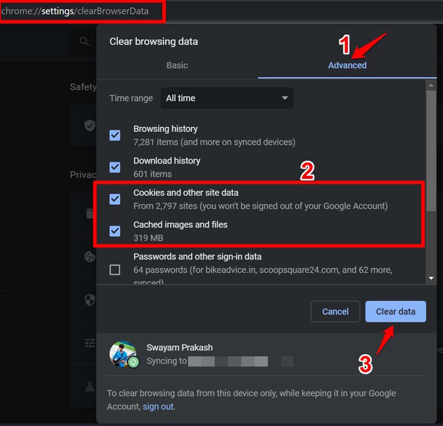Click the dialog's vertical scrollbar thumb

pyautogui.click(x=431, y=150)
